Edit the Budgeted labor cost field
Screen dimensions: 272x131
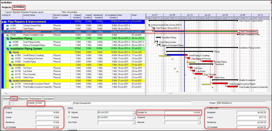[252, 113]
